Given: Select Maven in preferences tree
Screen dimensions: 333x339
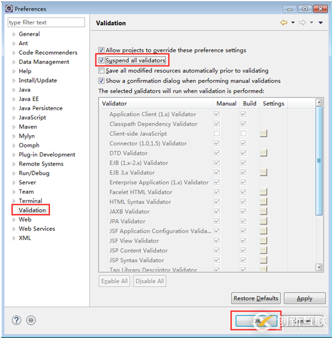Looking at the screenshot, I should pos(27,127).
